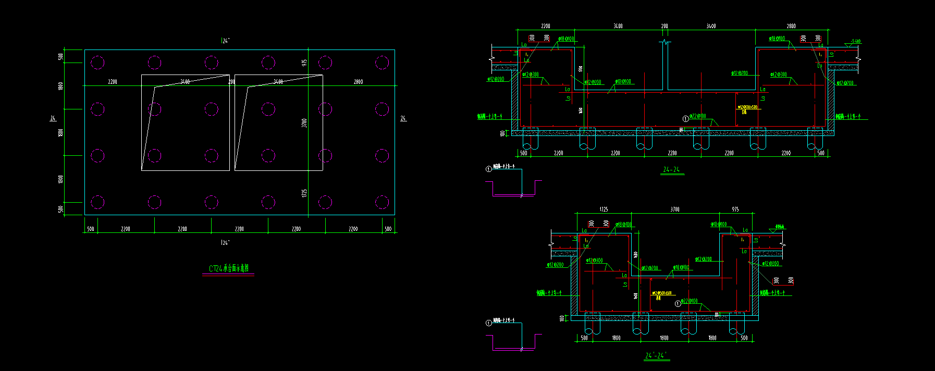Screen dimensions: 935x371
Task: Select the 24' cut mark above plan view
Action: (x=225, y=41)
